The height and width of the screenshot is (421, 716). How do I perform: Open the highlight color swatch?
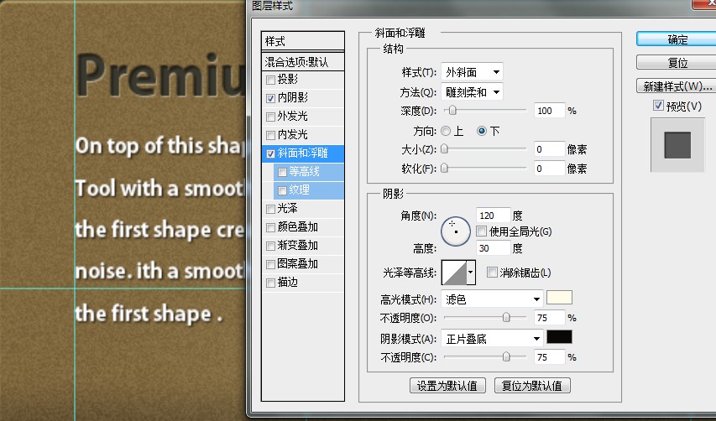(559, 298)
